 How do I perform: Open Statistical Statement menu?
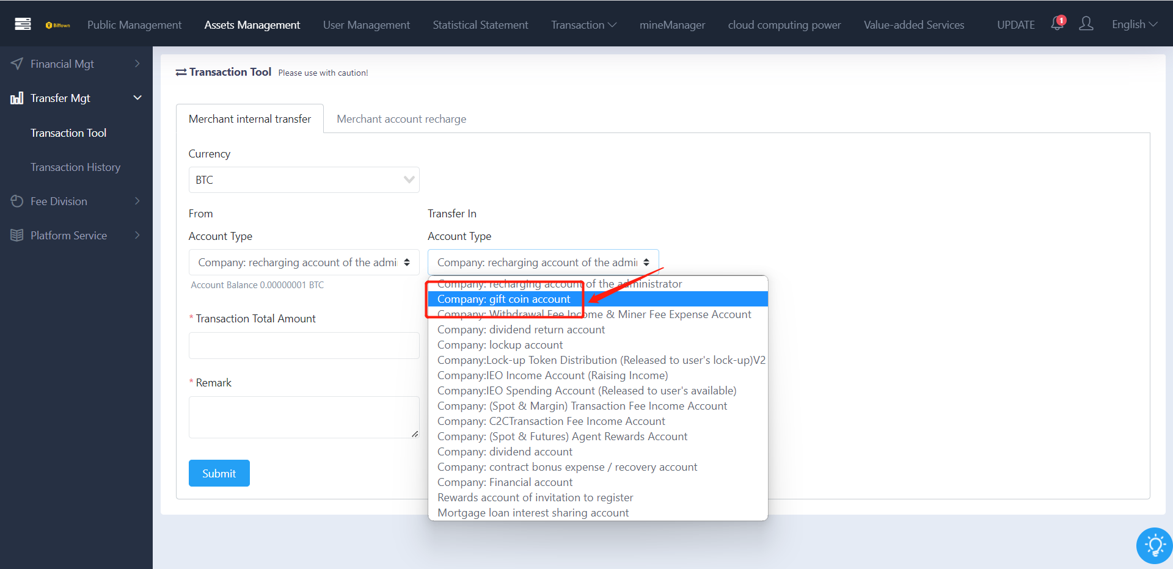click(481, 24)
